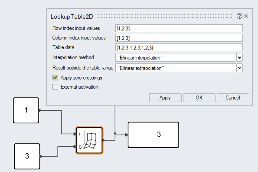Click the c input port of lookup block
Image resolution: width=258 pixels, height=172 pixels.
pyautogui.click(x=75, y=147)
